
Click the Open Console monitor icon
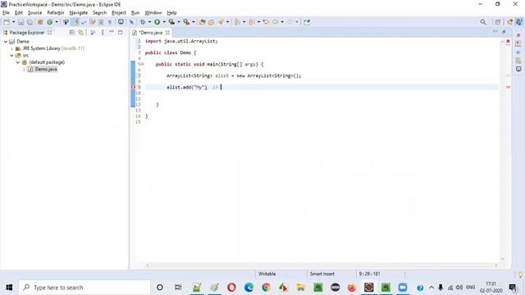[x=121, y=22]
